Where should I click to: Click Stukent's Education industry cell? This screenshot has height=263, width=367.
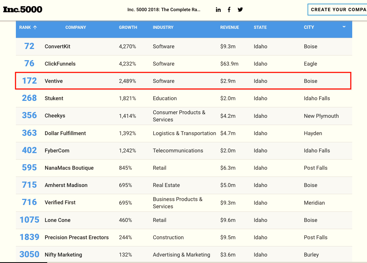[165, 98]
